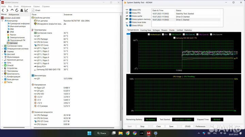
Task: Open the Preferences button
Action: point(200,127)
